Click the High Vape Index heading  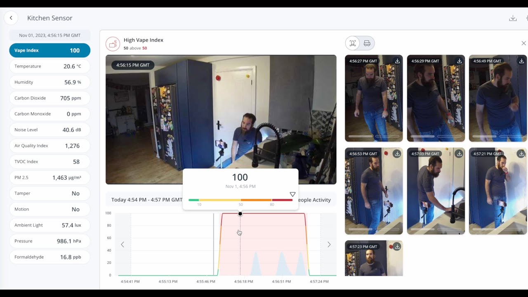pyautogui.click(x=144, y=40)
